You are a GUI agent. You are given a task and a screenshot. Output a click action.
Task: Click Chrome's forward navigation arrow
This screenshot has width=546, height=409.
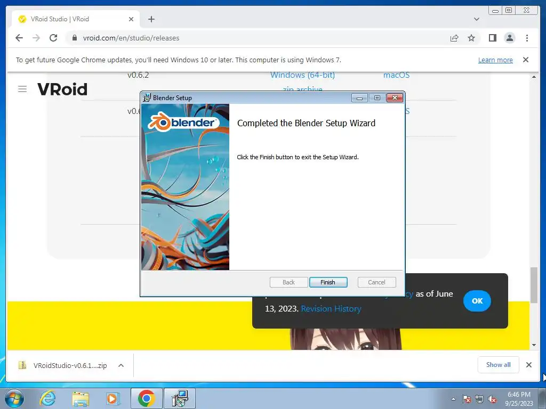point(36,38)
